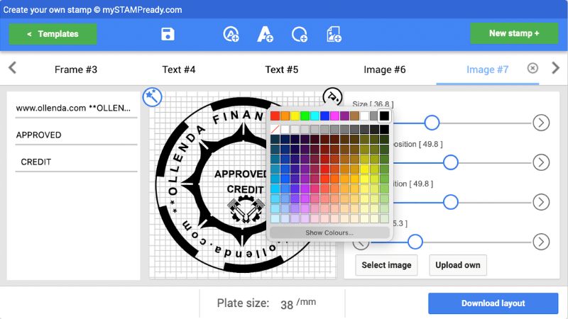Click the save floppy disk icon

(x=168, y=34)
